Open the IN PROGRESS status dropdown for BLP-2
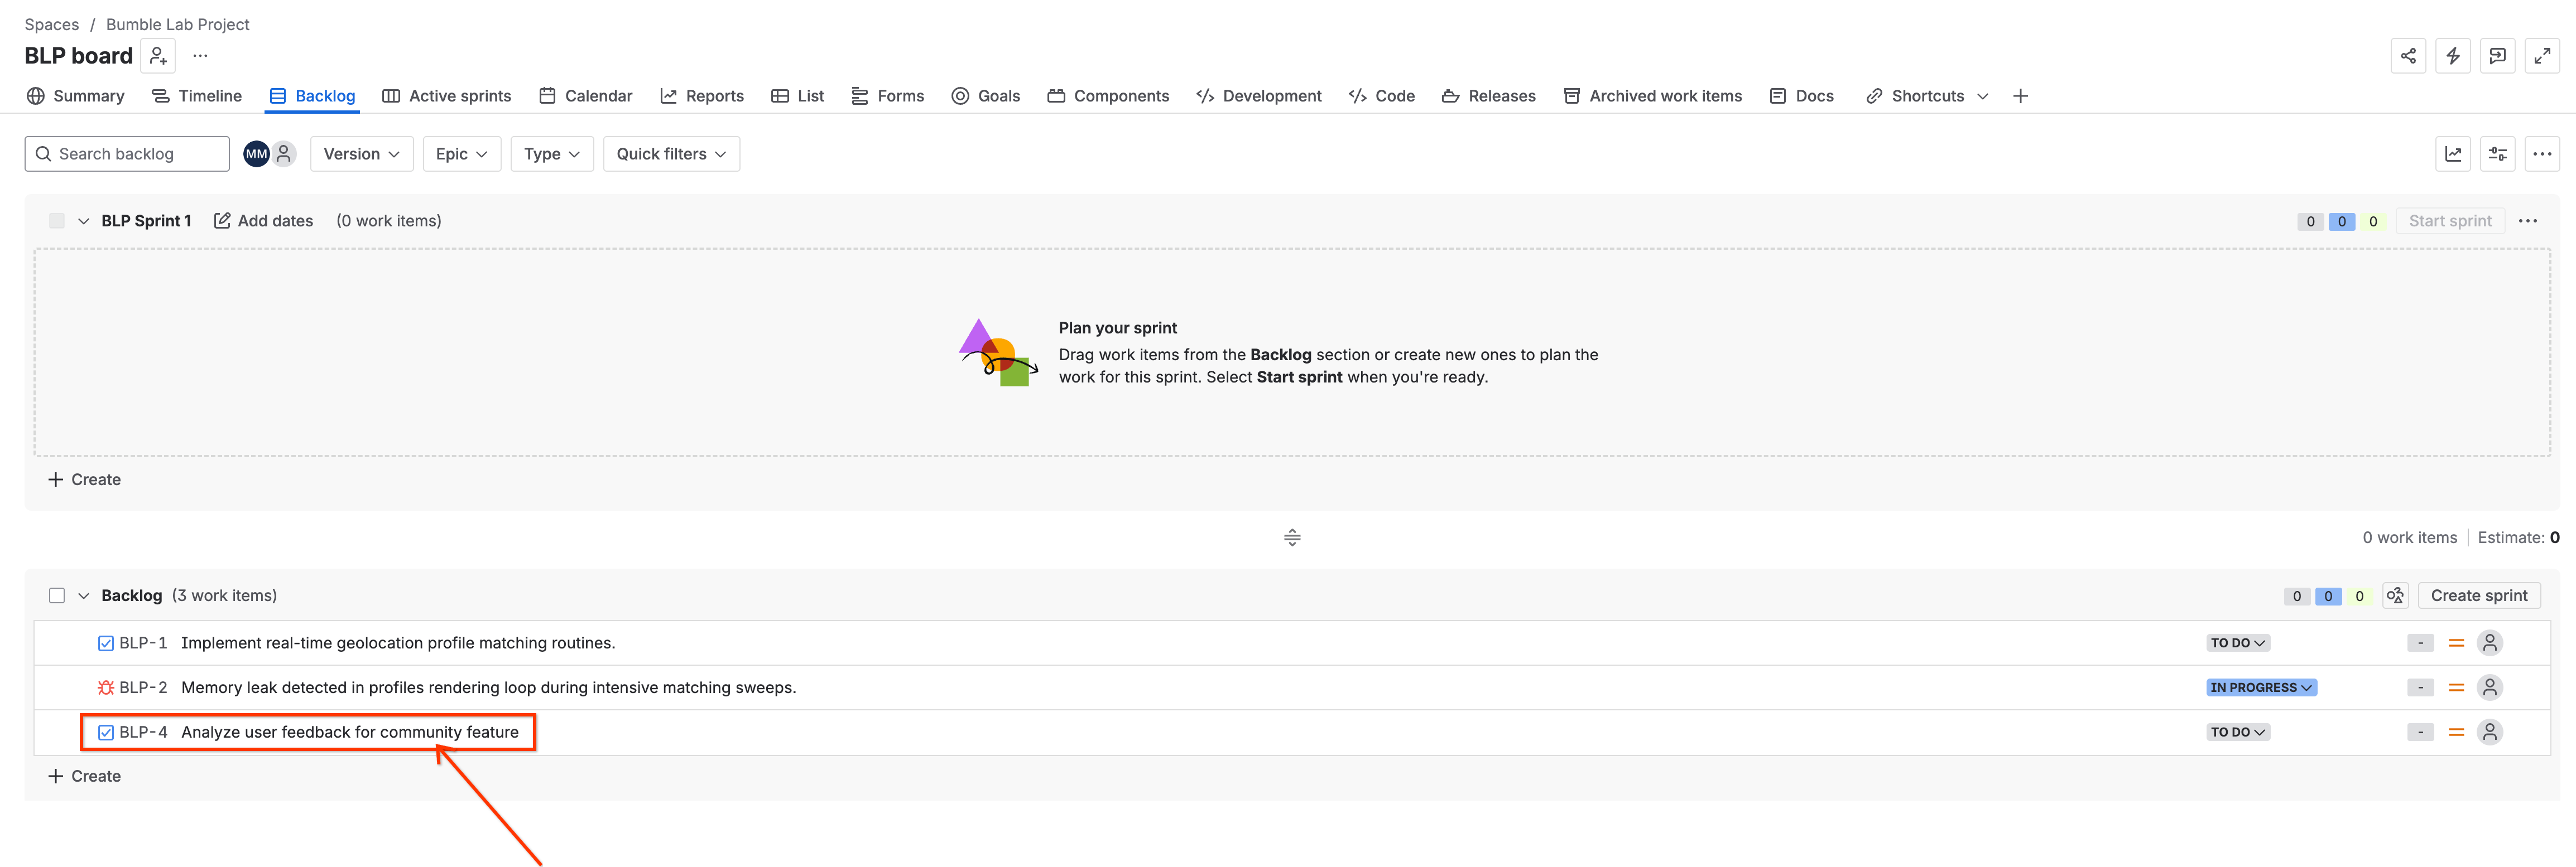The height and width of the screenshot is (867, 2576). click(x=2261, y=687)
